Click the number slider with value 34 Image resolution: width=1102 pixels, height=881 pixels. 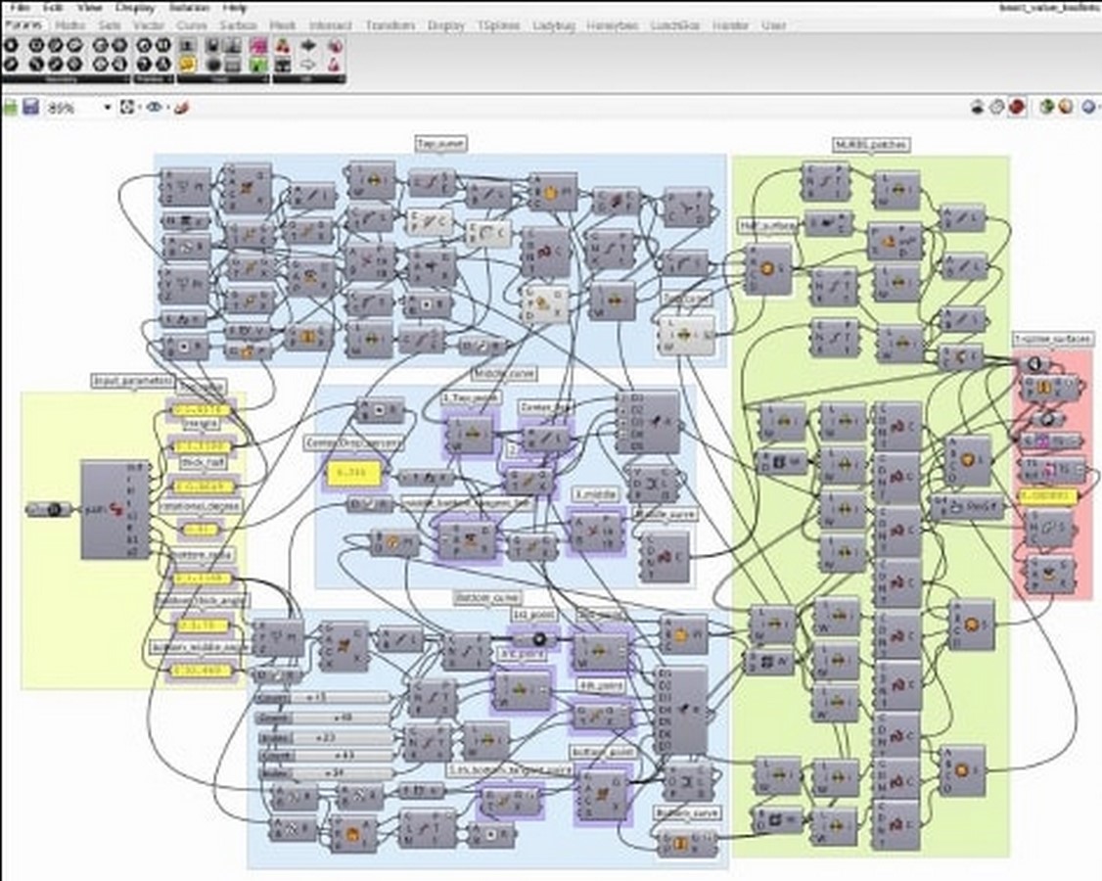(323, 774)
